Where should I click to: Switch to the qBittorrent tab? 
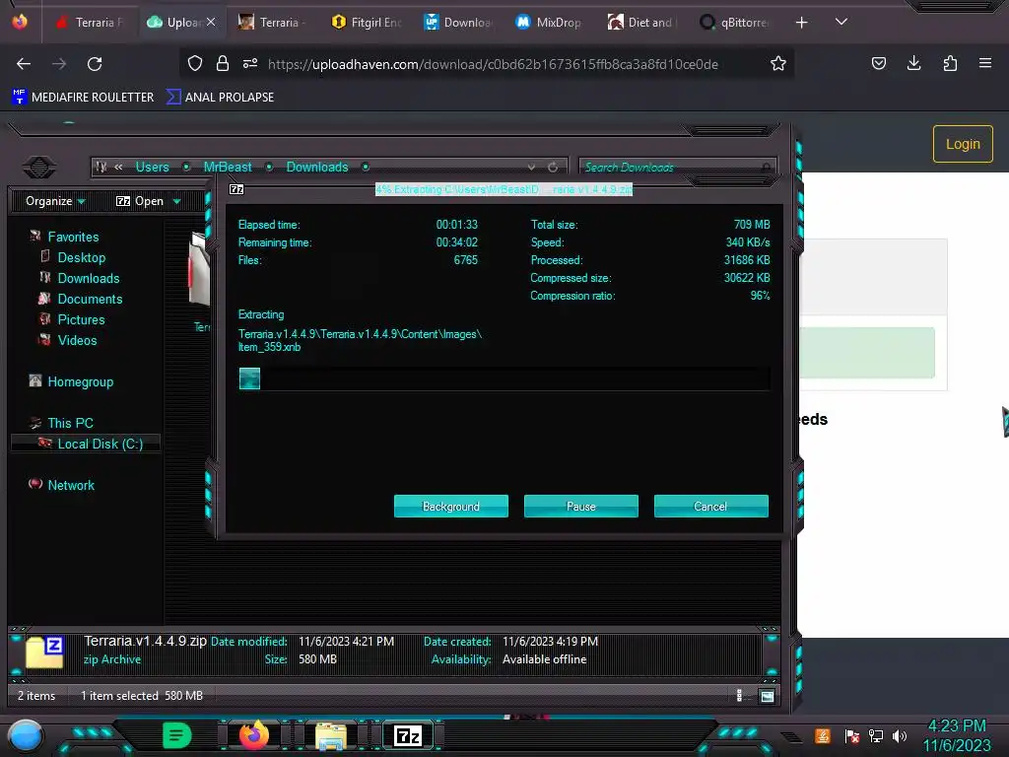click(735, 23)
